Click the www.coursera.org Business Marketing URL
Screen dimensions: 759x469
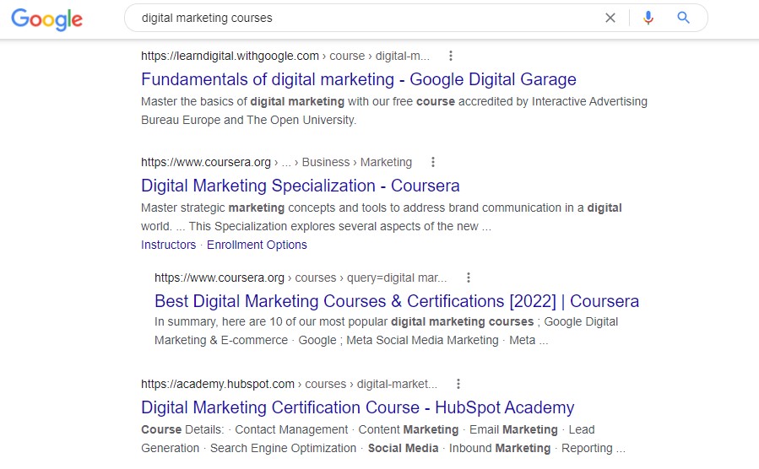click(276, 163)
